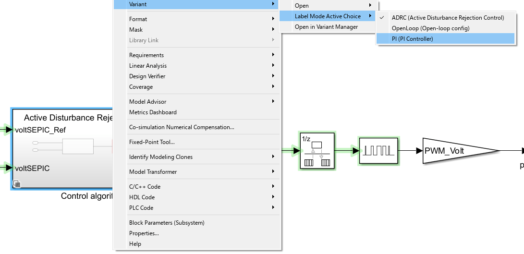Select OpenLoop (Open-loop config) variant
The height and width of the screenshot is (254, 524).
pos(430,28)
